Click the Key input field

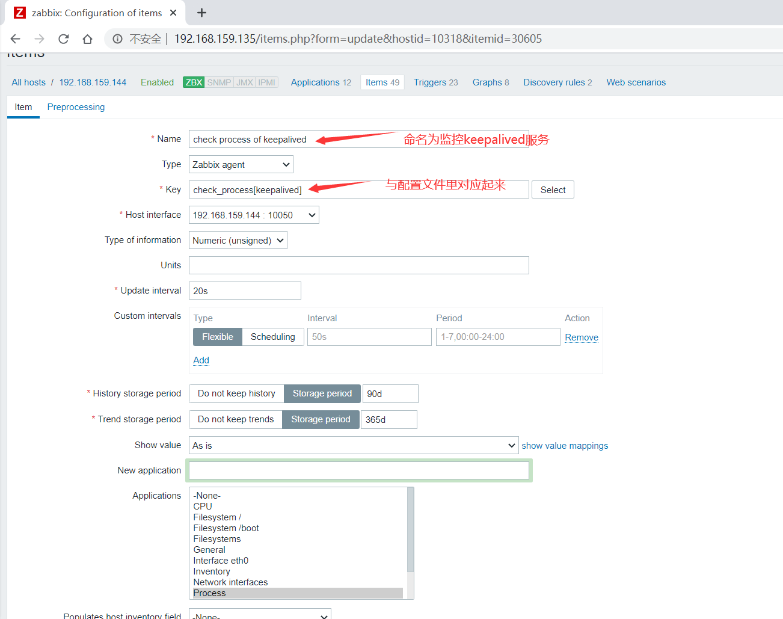[x=359, y=190]
